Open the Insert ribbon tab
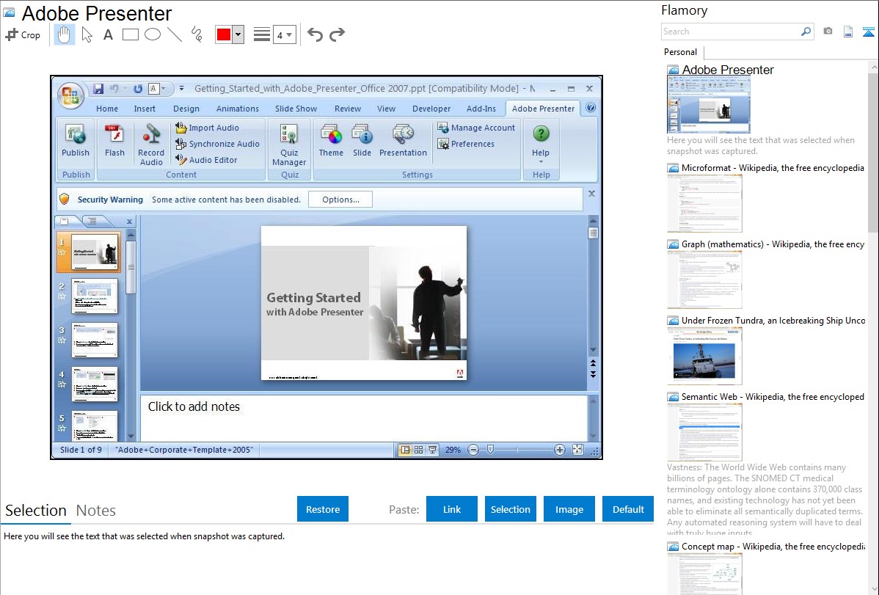The height and width of the screenshot is (595, 879). [x=145, y=109]
